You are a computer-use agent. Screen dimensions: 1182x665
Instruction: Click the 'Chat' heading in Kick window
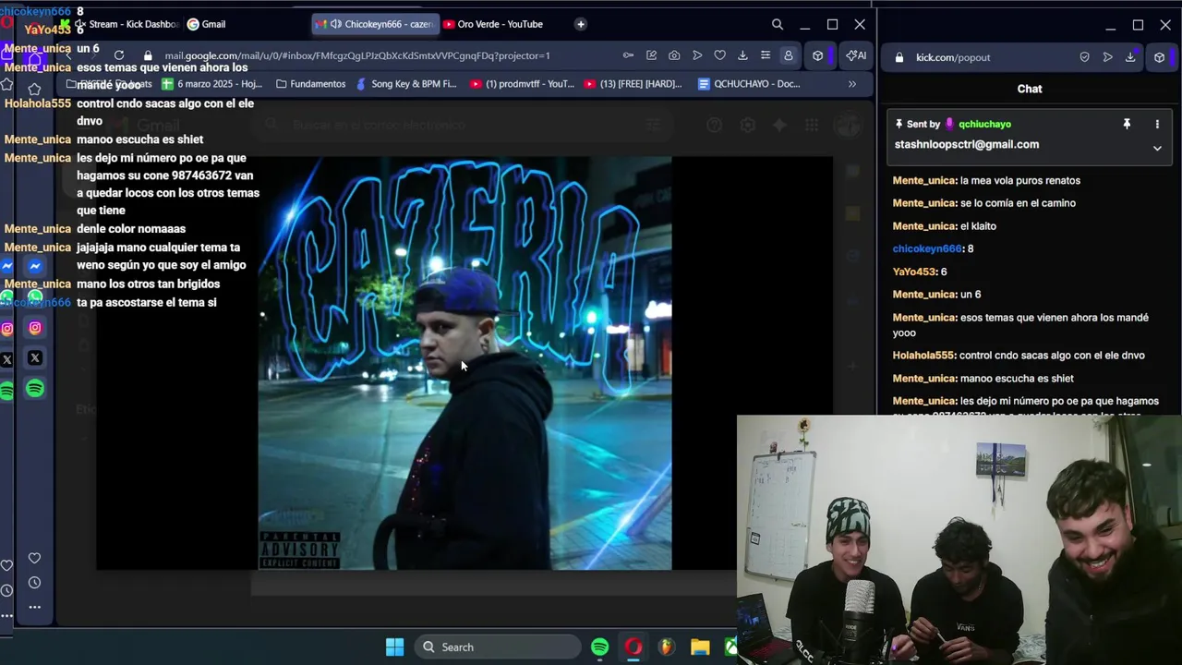(1030, 89)
